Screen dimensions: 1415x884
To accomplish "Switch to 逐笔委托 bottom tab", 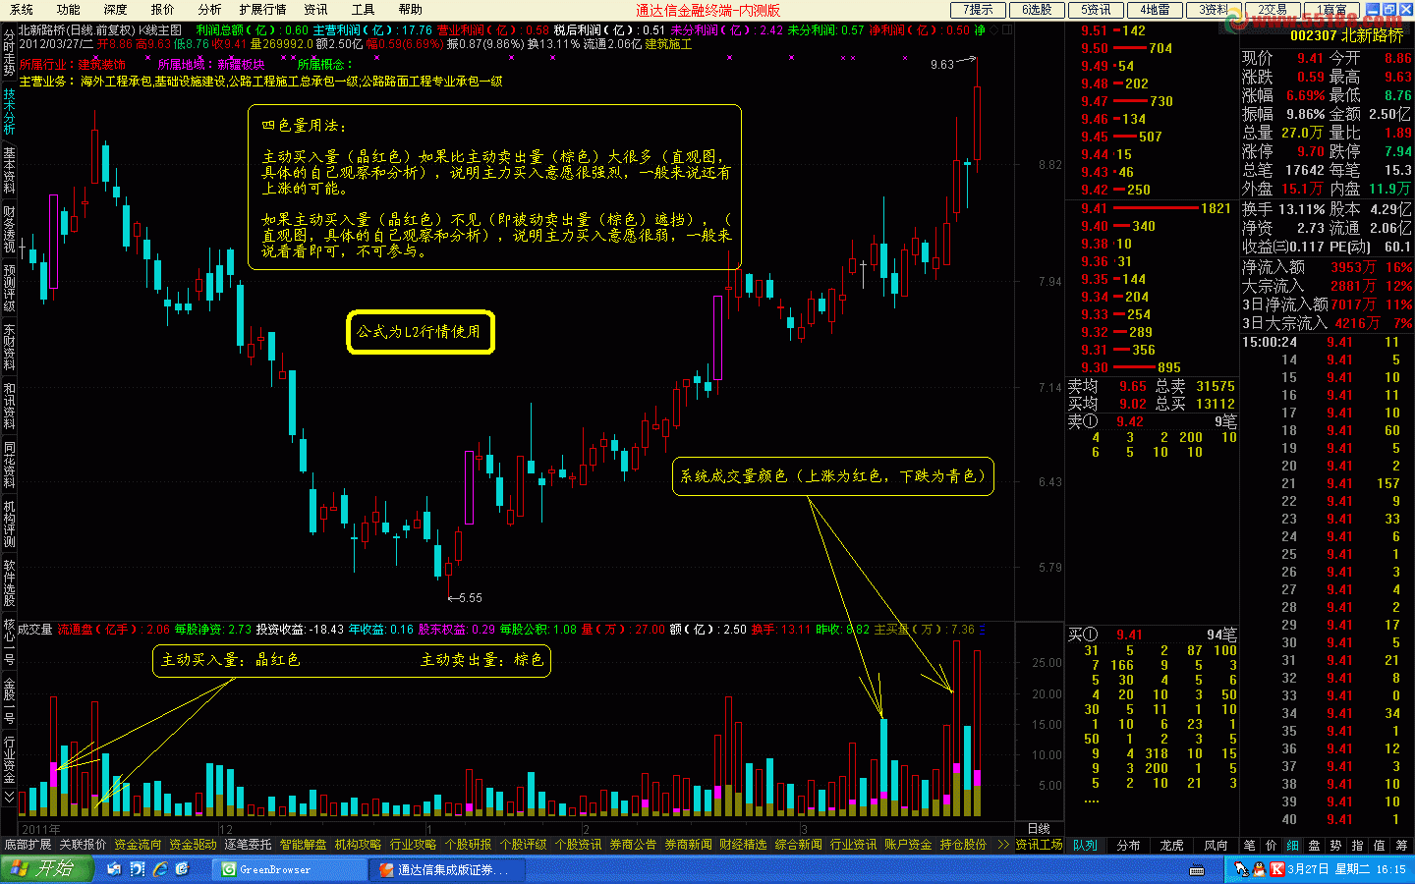I will (x=248, y=845).
